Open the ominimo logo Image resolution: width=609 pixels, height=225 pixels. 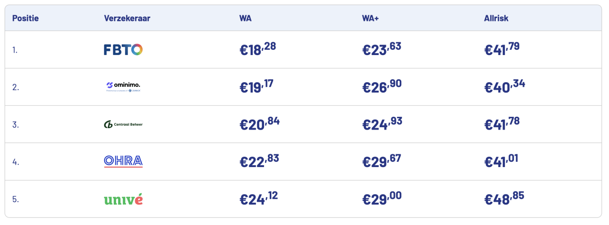coord(123,86)
